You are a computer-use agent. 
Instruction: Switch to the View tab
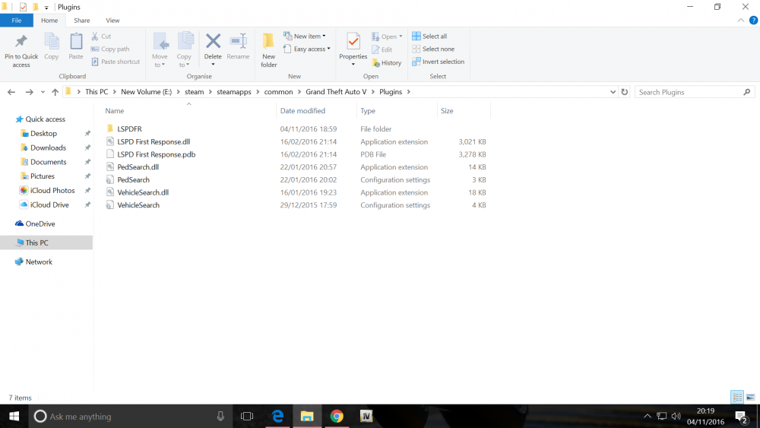click(112, 21)
